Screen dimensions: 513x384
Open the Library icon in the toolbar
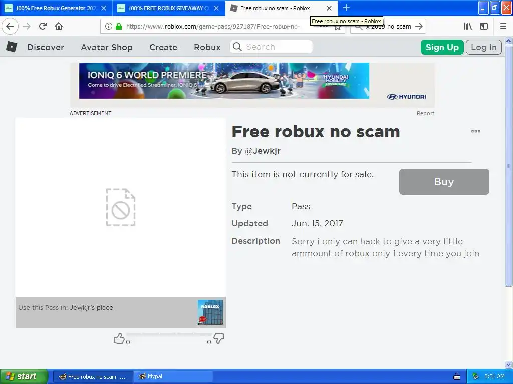(x=468, y=27)
